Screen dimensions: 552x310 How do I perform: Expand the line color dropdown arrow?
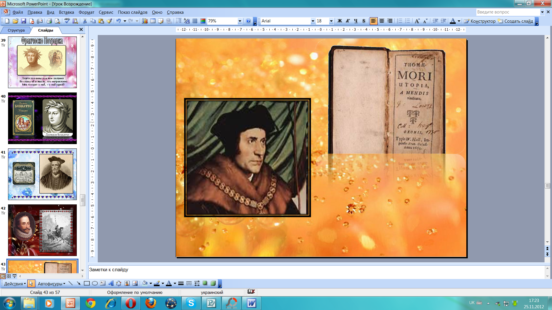click(163, 284)
